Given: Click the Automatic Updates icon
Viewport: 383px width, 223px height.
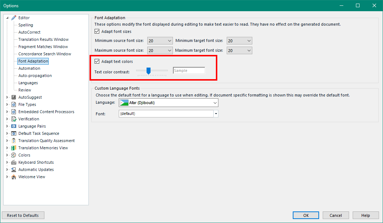Looking at the screenshot, I should 14,170.
